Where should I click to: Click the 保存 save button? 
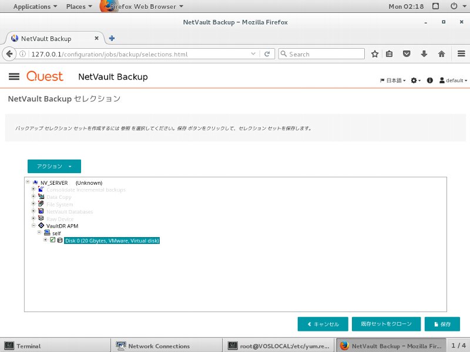point(442,324)
